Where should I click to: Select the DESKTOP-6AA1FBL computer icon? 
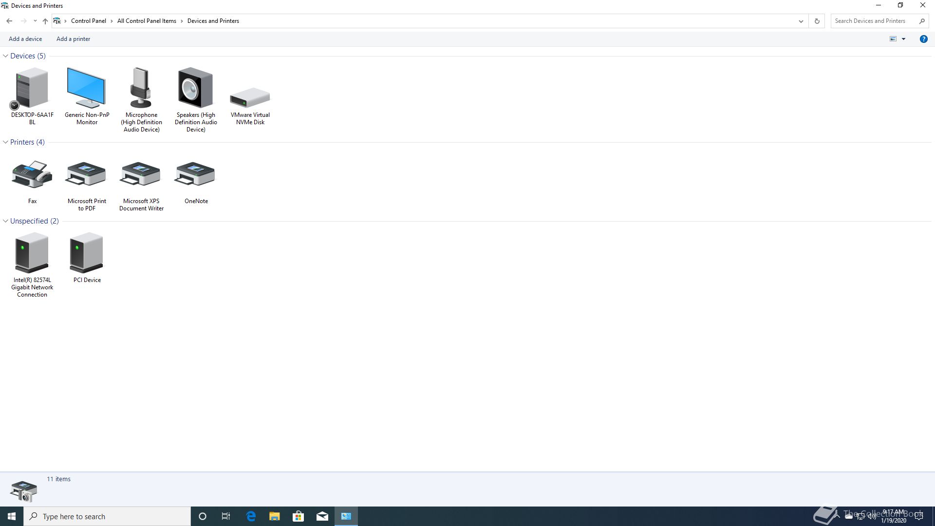[32, 88]
